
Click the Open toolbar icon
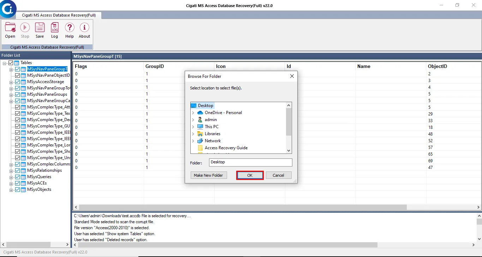10,27
